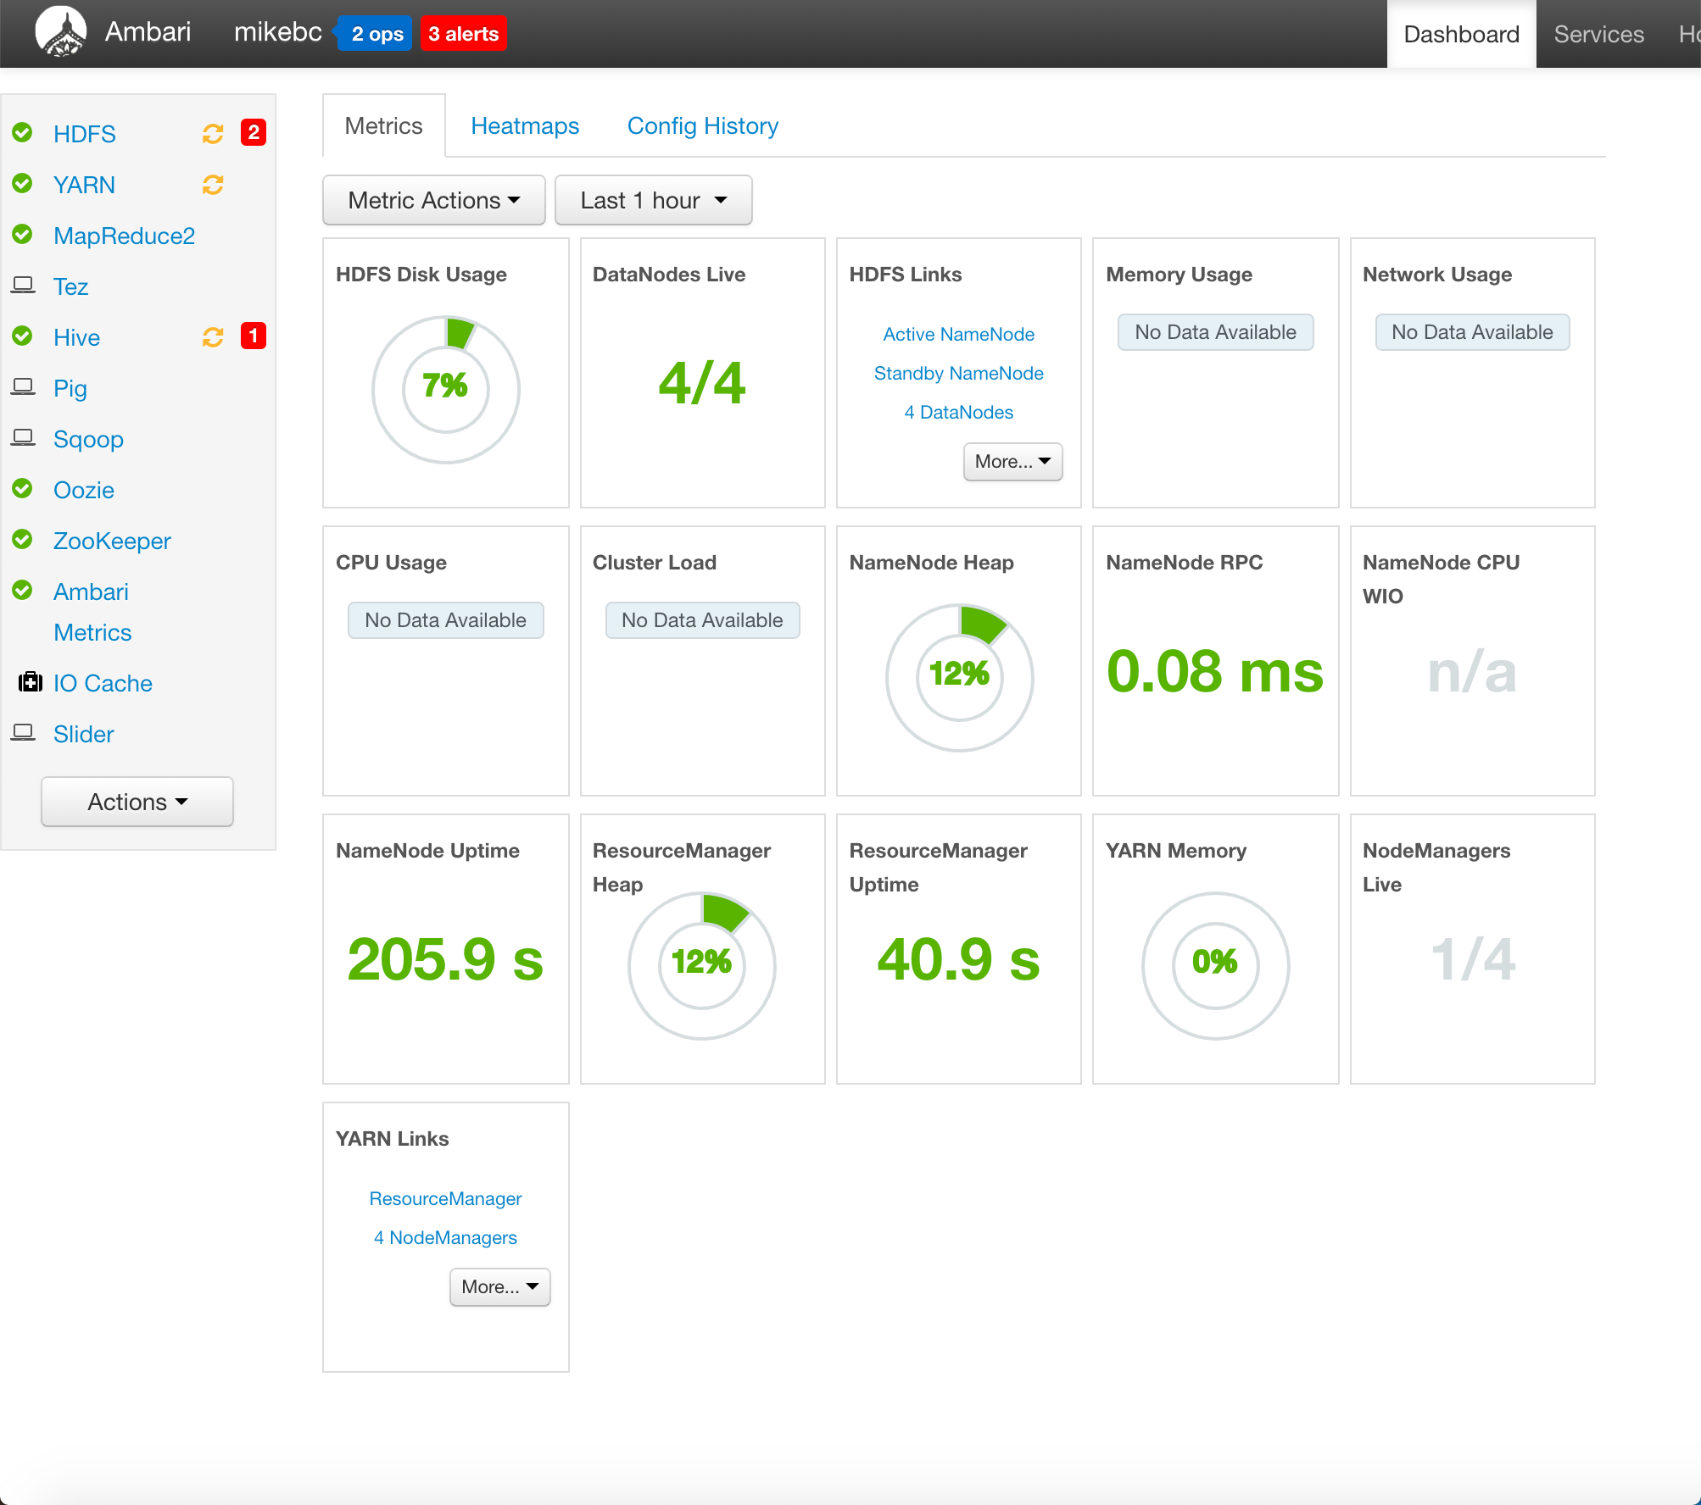Click the HDFS restart-required refresh icon
The image size is (1701, 1505).
213,134
